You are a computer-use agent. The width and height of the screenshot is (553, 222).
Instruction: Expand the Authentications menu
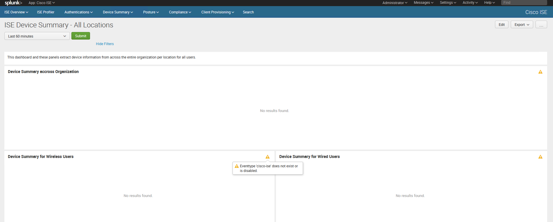point(78,12)
